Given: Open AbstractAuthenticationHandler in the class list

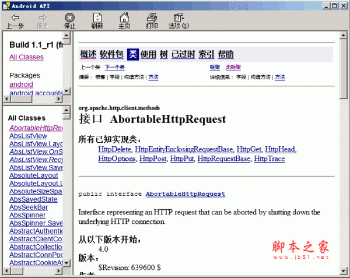Looking at the screenshot, I should pyautogui.click(x=36, y=231).
